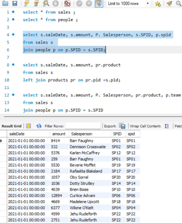Open a SQL script file
Image resolution: width=182 pixels, height=223 pixels.
(x=6, y=4)
